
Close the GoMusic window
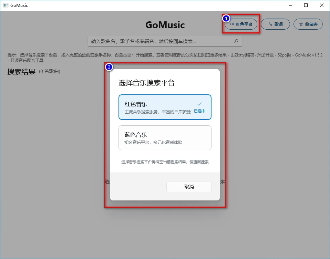coord(322,5)
